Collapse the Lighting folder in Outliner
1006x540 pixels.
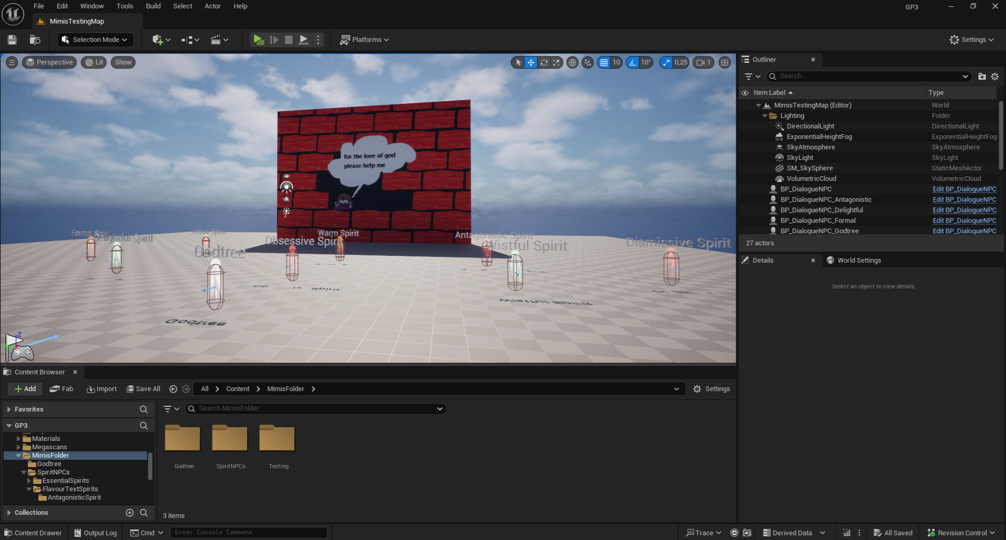[x=765, y=116]
